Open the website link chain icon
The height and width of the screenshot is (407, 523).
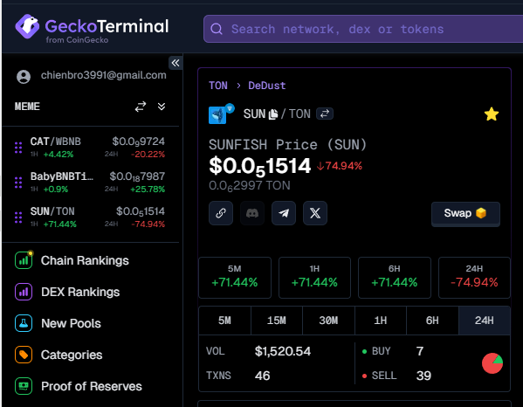click(221, 213)
